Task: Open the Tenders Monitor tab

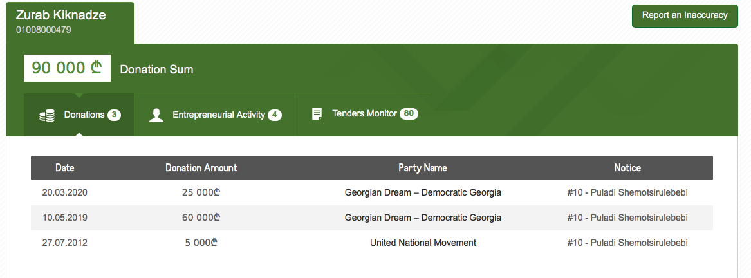Action: 363,115
